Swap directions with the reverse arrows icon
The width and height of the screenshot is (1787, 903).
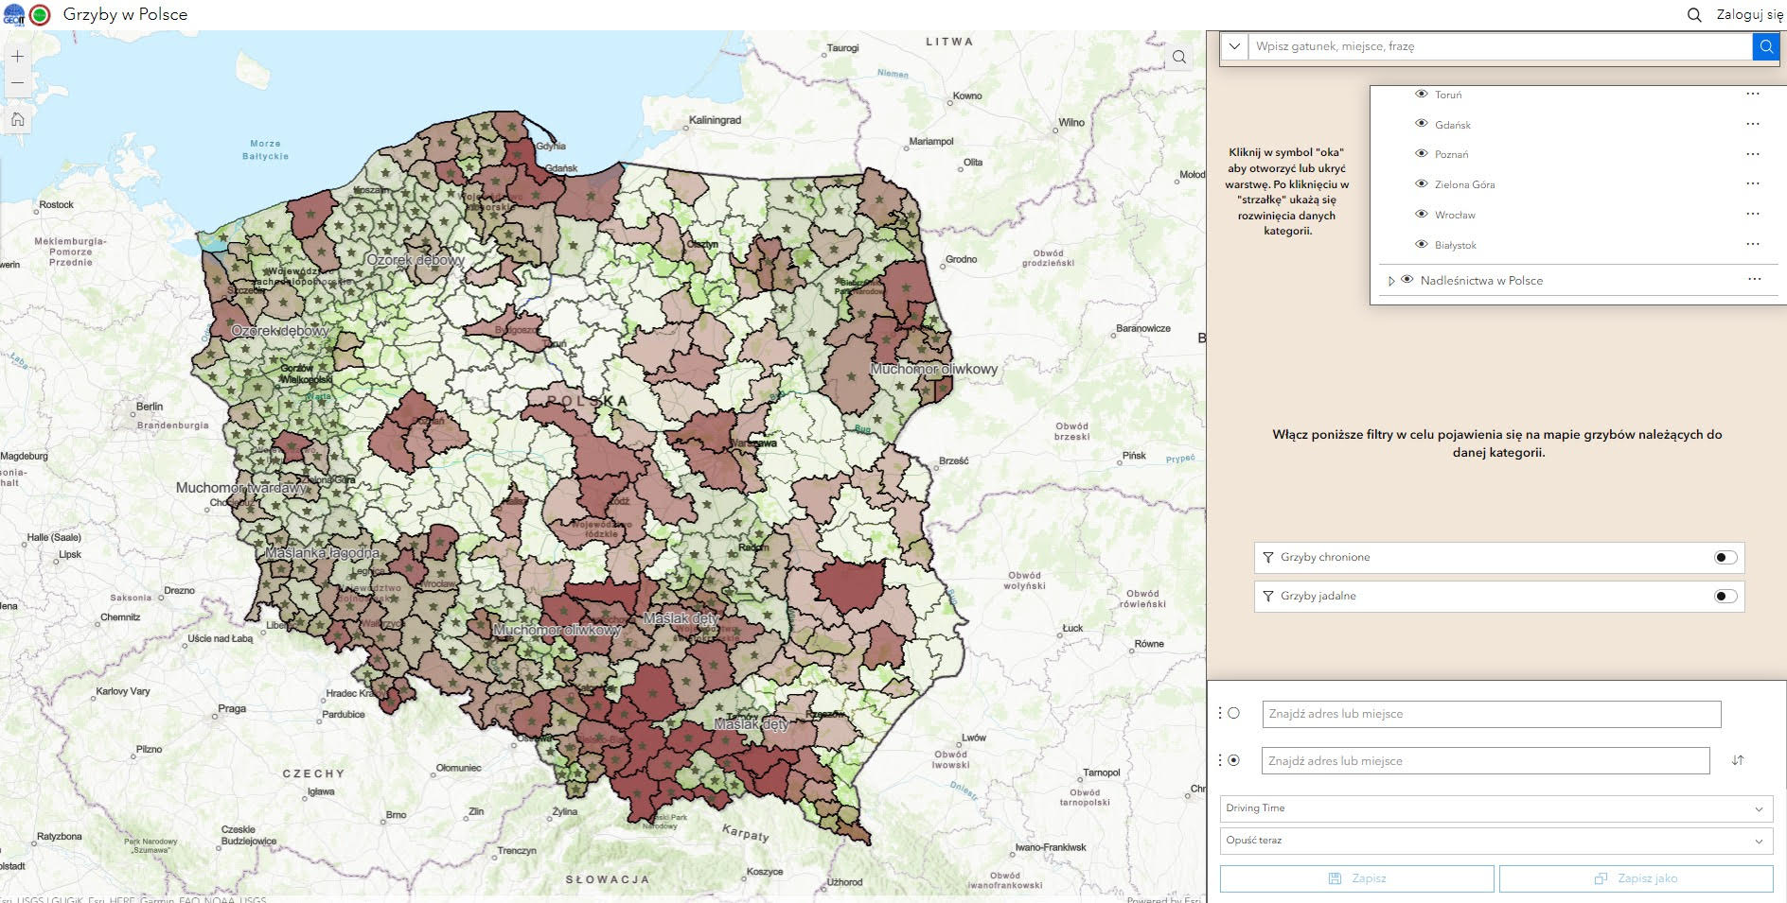coord(1737,760)
